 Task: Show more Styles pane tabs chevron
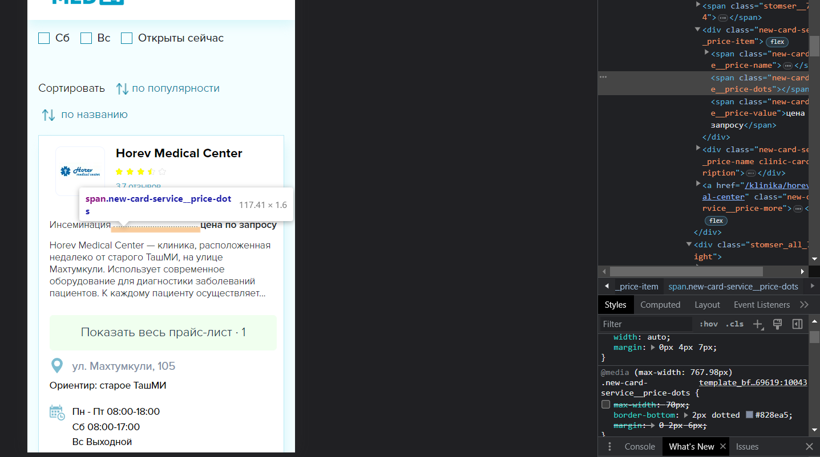coord(805,305)
